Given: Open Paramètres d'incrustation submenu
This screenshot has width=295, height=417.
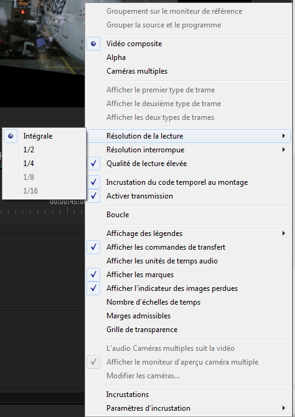Looking at the screenshot, I should pos(189,408).
